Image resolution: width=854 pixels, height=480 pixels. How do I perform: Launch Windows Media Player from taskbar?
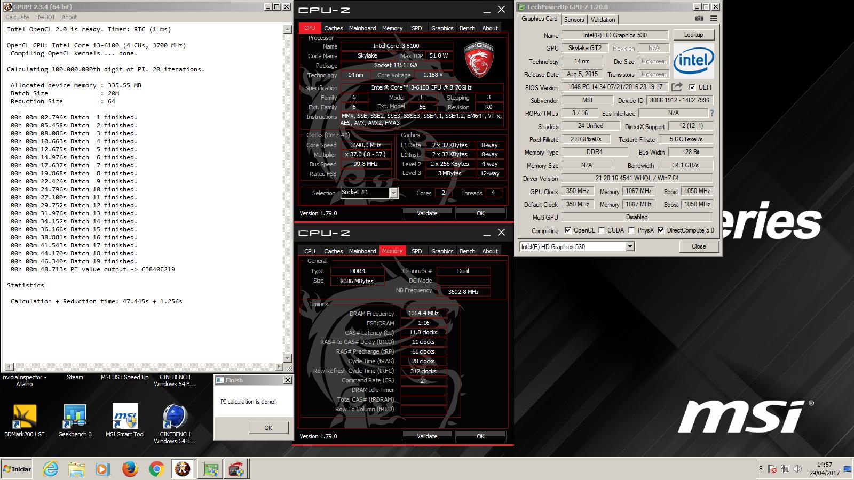[102, 469]
